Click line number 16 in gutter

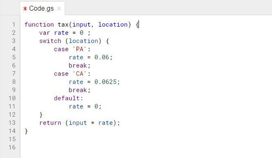[x=12, y=147]
